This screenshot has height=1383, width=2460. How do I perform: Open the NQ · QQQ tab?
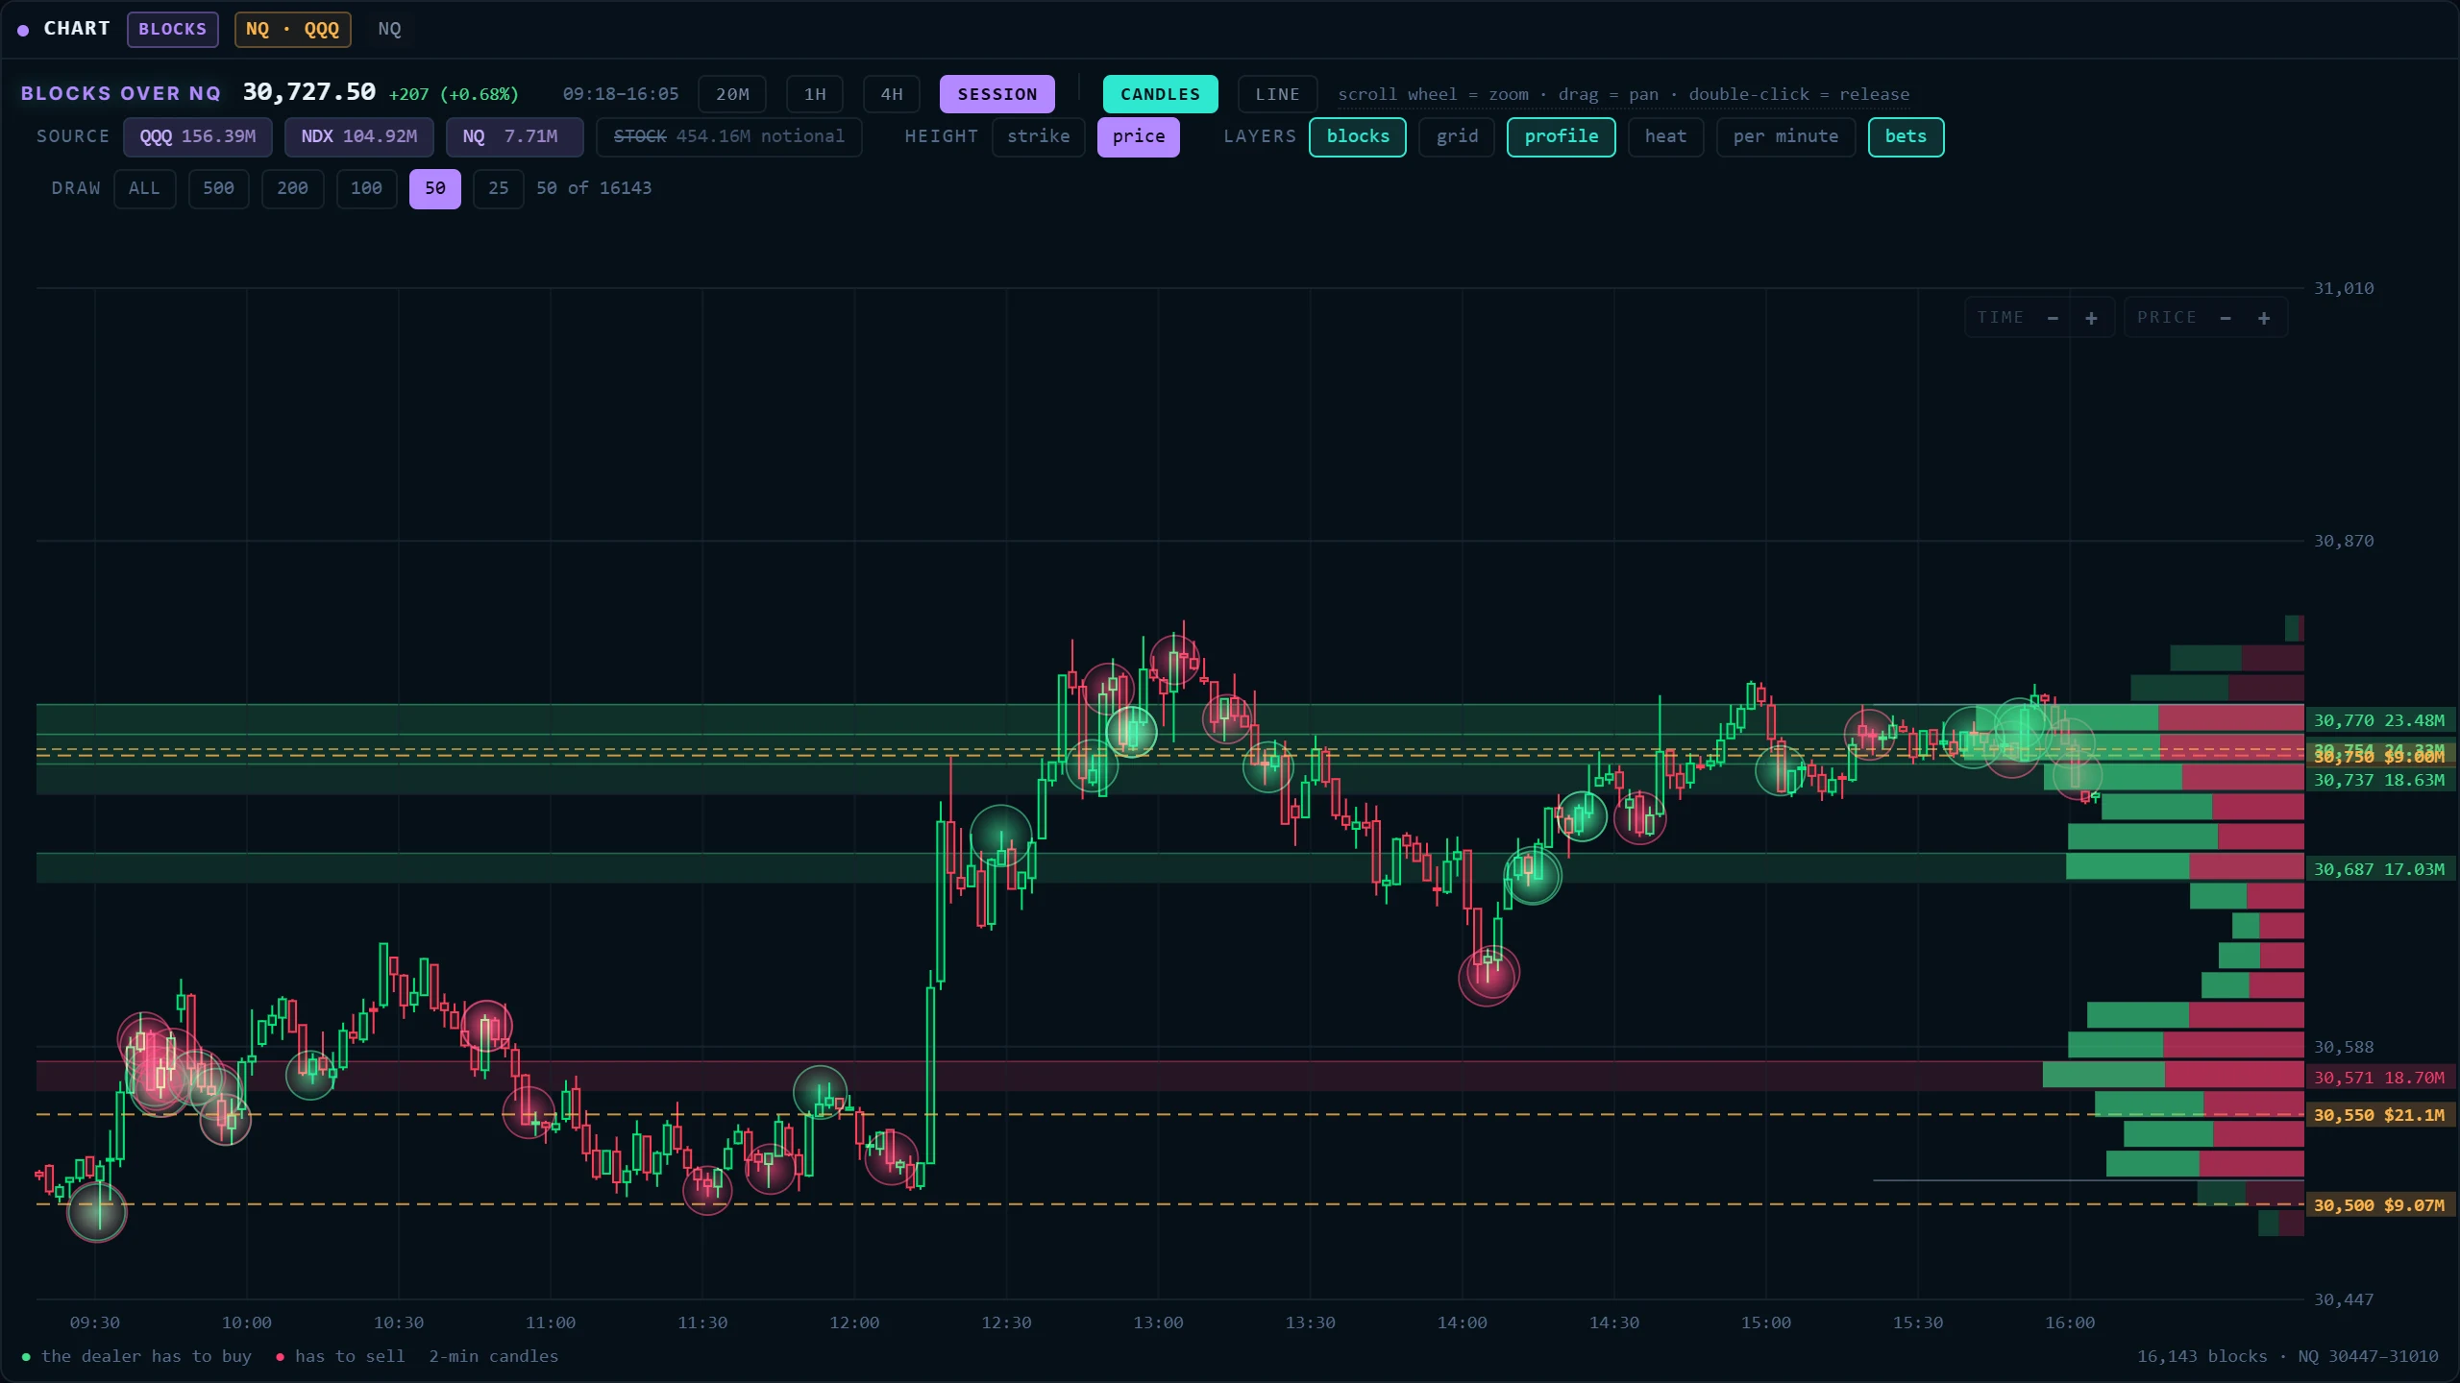tap(293, 29)
